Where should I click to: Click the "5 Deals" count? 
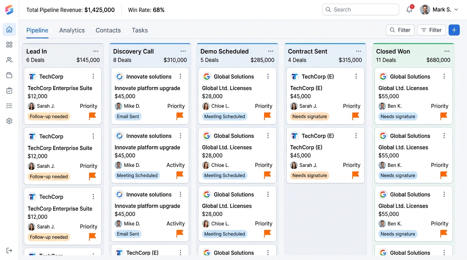click(x=210, y=60)
